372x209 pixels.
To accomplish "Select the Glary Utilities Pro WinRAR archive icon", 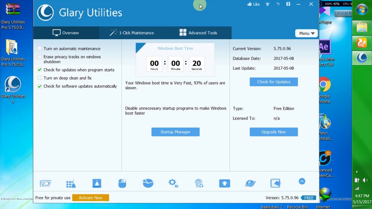I will click(13, 16).
